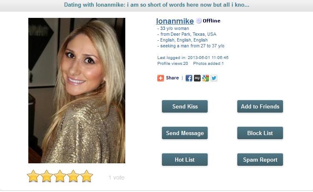Share profile via Google icon
The image size is (313, 192).
pos(206,78)
